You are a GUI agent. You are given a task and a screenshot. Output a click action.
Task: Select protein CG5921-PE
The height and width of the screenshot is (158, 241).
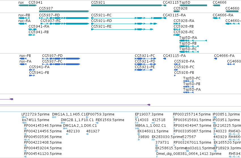144,70
